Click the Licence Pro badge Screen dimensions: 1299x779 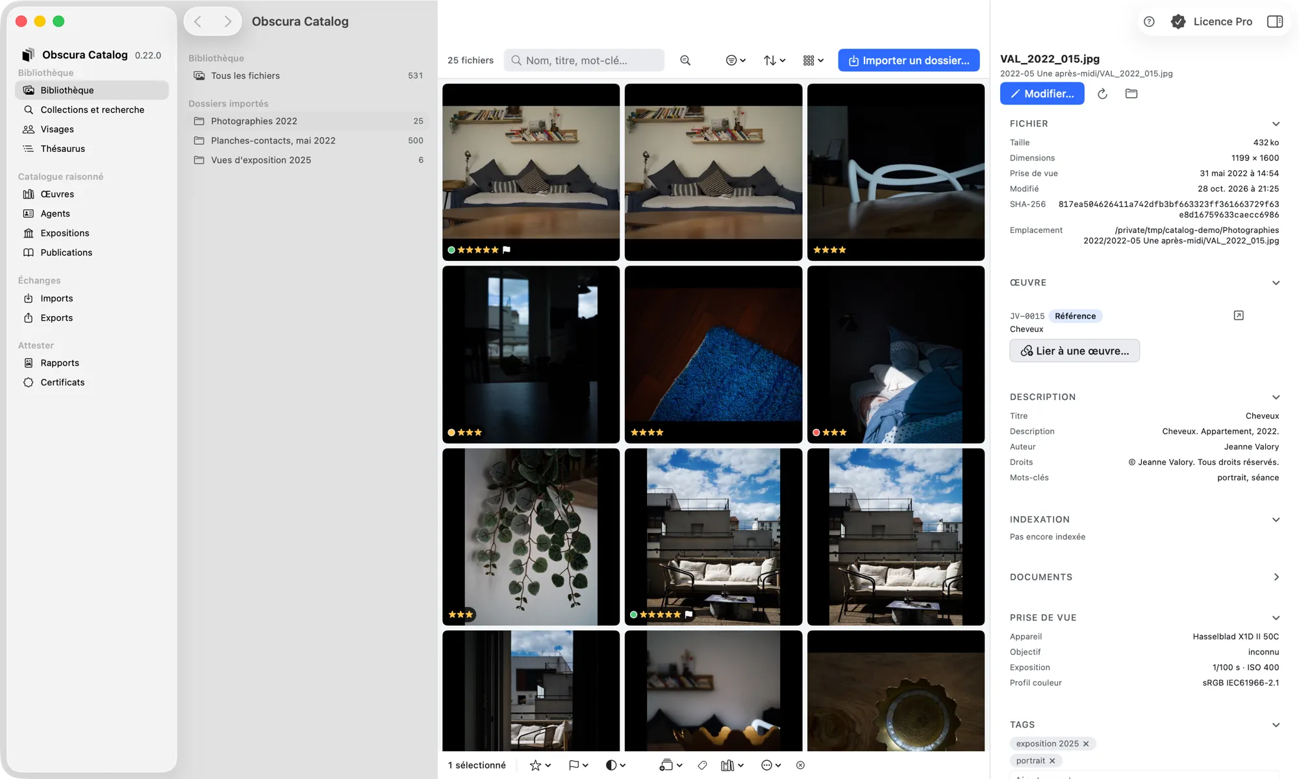[1211, 21]
